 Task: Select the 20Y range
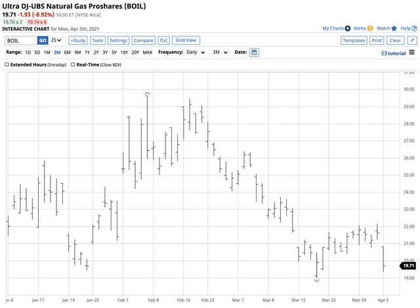click(x=136, y=53)
